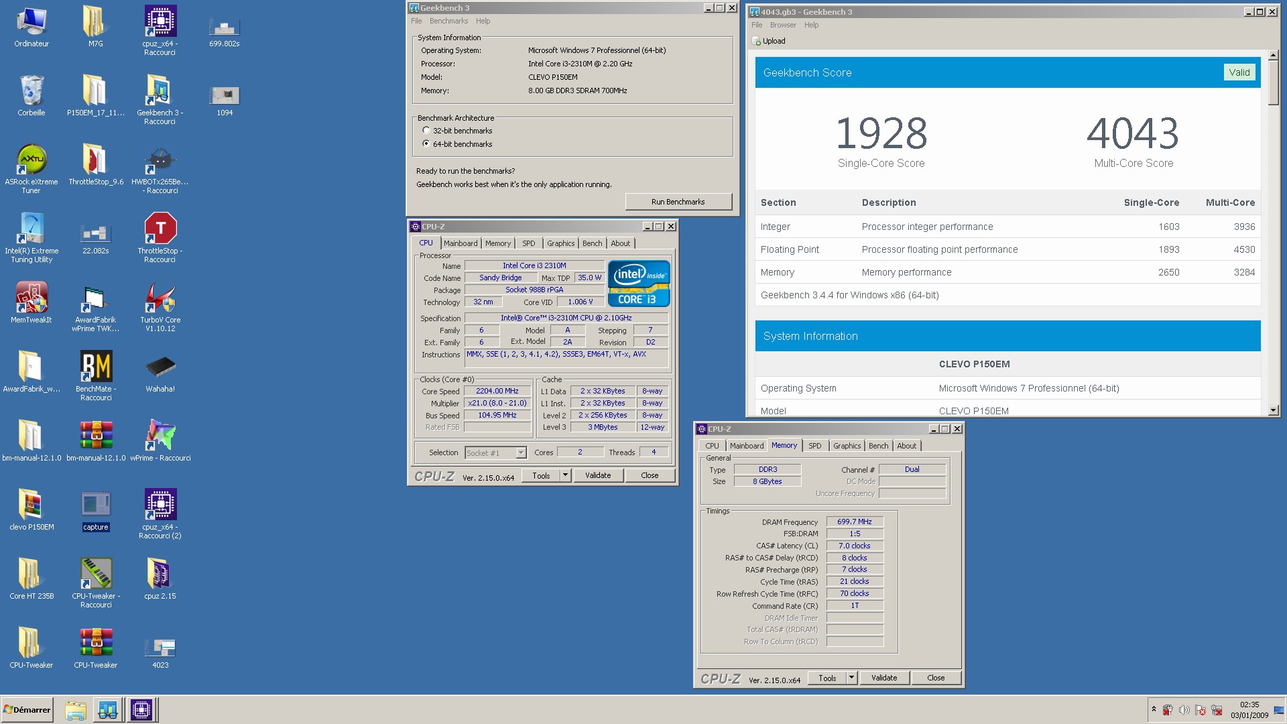
Task: Open Tools dropdown arrow in CPU-Z CPU window
Action: pos(565,475)
